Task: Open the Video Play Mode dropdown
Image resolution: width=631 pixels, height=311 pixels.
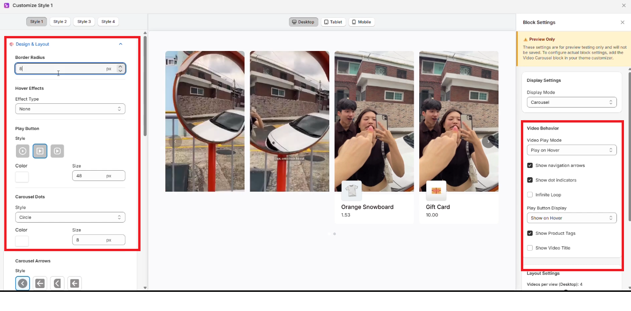Action: [572, 150]
